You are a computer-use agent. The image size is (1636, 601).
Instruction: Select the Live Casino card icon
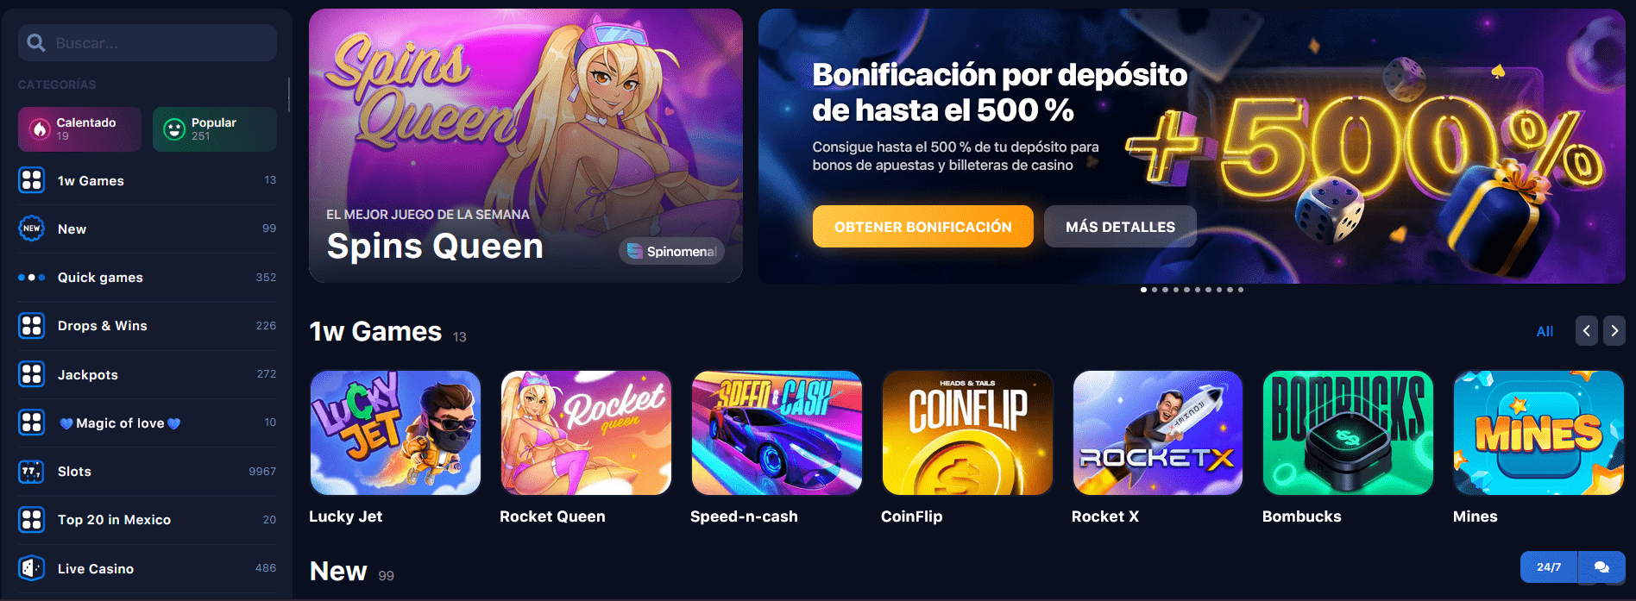32,568
